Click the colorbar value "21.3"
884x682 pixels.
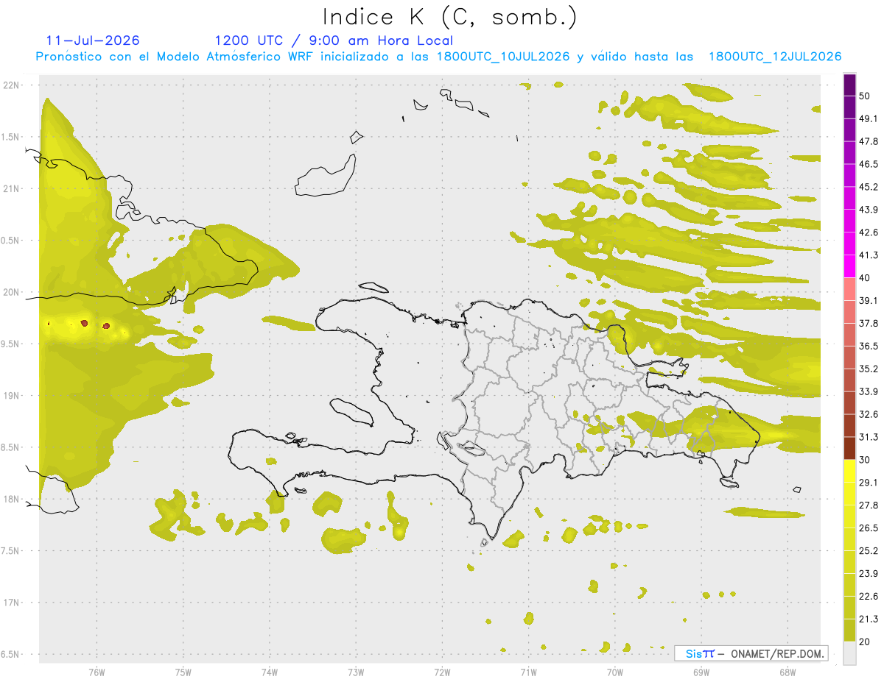(x=869, y=619)
